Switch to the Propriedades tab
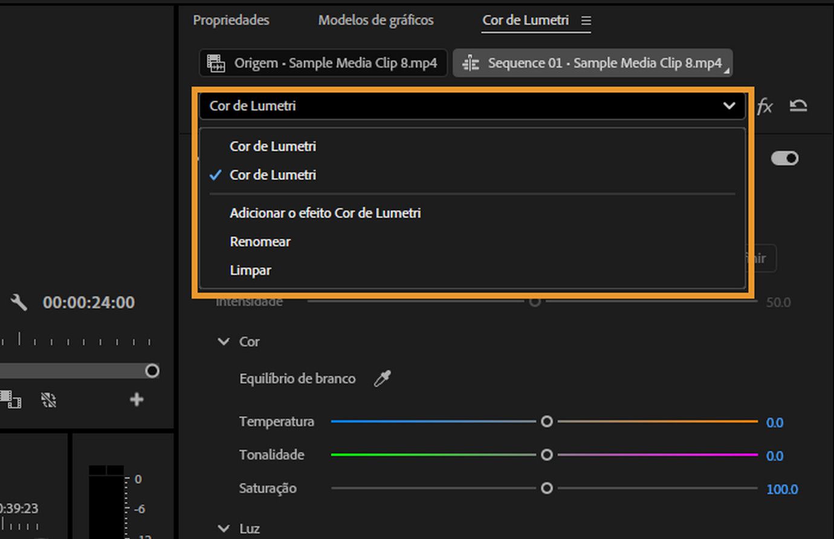Screen dimensions: 834x539 231,20
